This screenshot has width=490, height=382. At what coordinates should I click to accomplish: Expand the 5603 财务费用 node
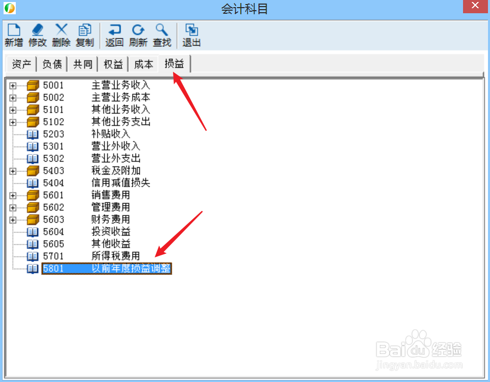point(13,220)
